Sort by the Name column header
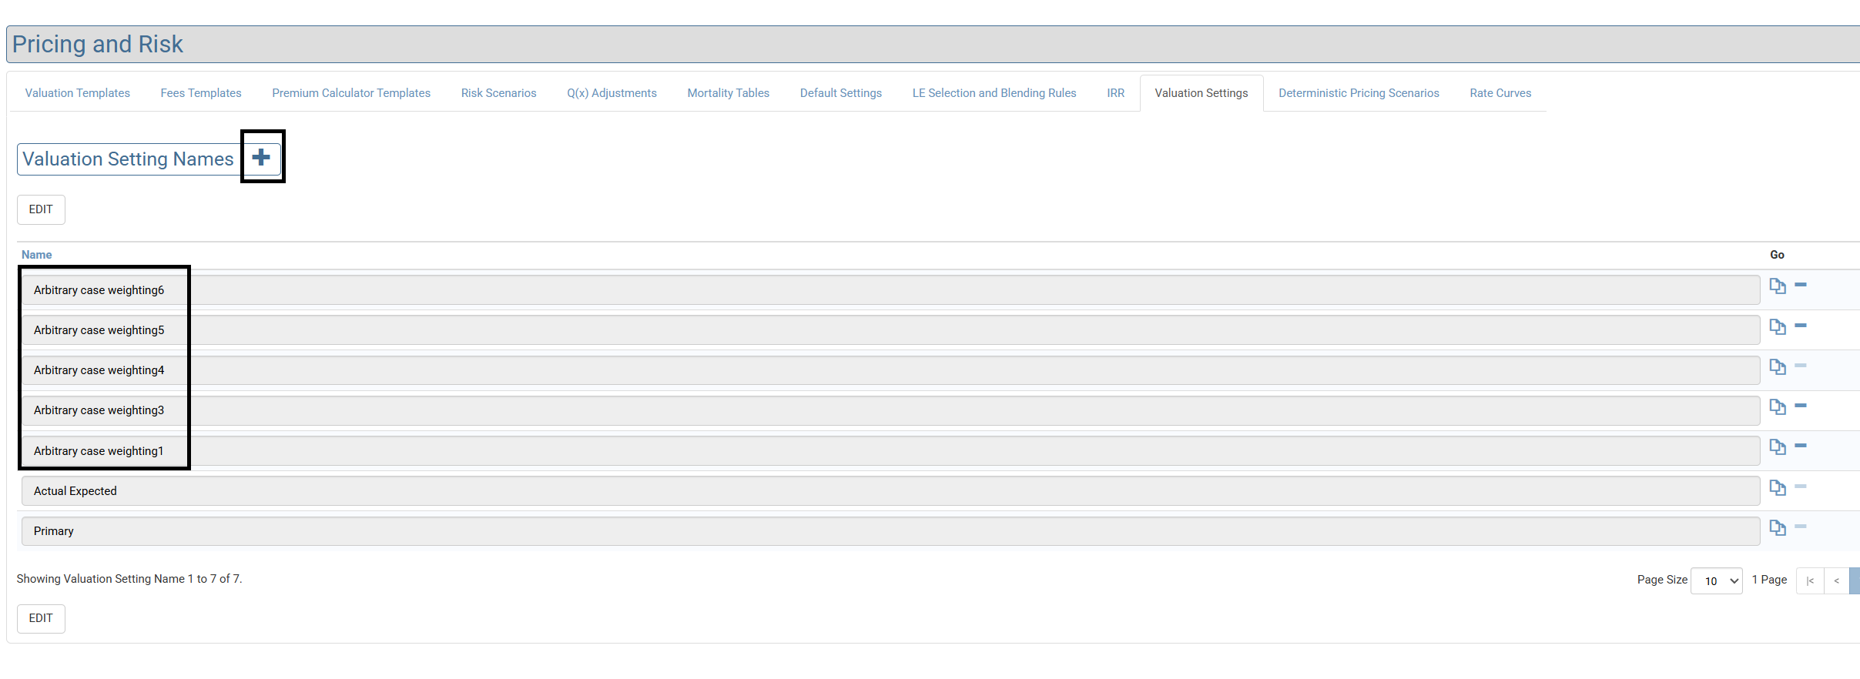This screenshot has height=679, width=1860. 36,255
